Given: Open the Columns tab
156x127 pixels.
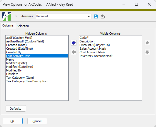Looking at the screenshot, I should point(8,25).
